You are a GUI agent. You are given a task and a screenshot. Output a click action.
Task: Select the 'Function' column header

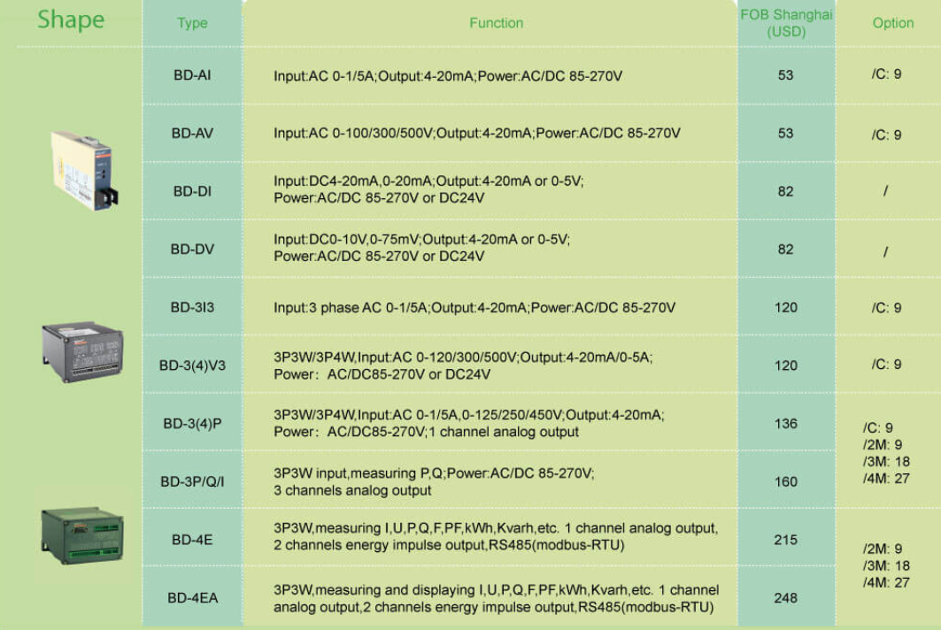pyautogui.click(x=497, y=23)
